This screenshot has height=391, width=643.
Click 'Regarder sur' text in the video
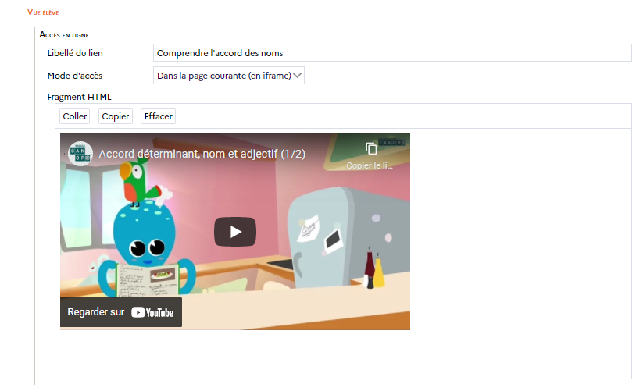[95, 312]
